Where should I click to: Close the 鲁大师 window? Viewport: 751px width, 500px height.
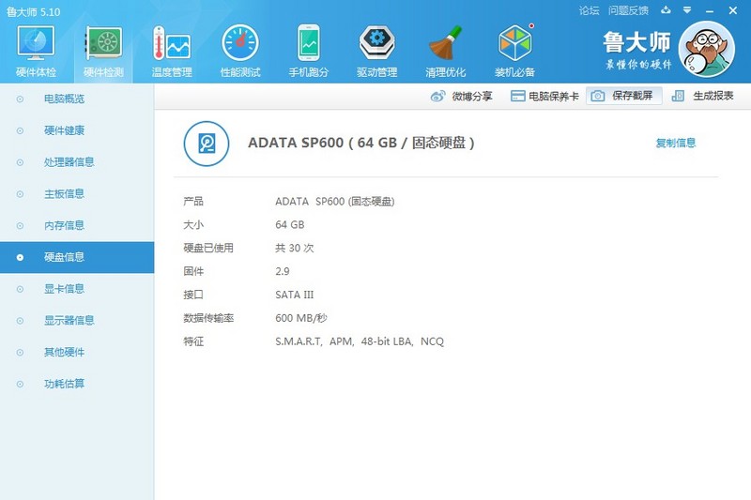pos(733,10)
